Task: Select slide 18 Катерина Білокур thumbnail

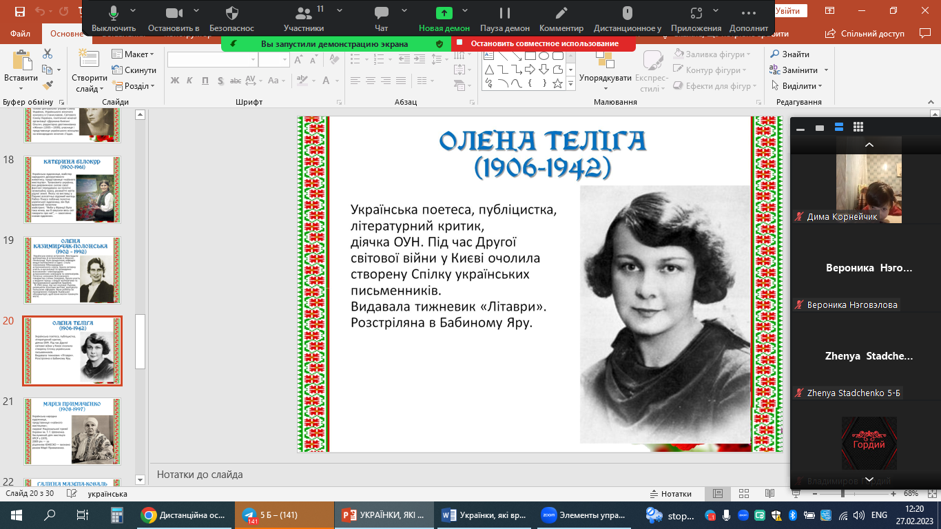Action: [73, 189]
